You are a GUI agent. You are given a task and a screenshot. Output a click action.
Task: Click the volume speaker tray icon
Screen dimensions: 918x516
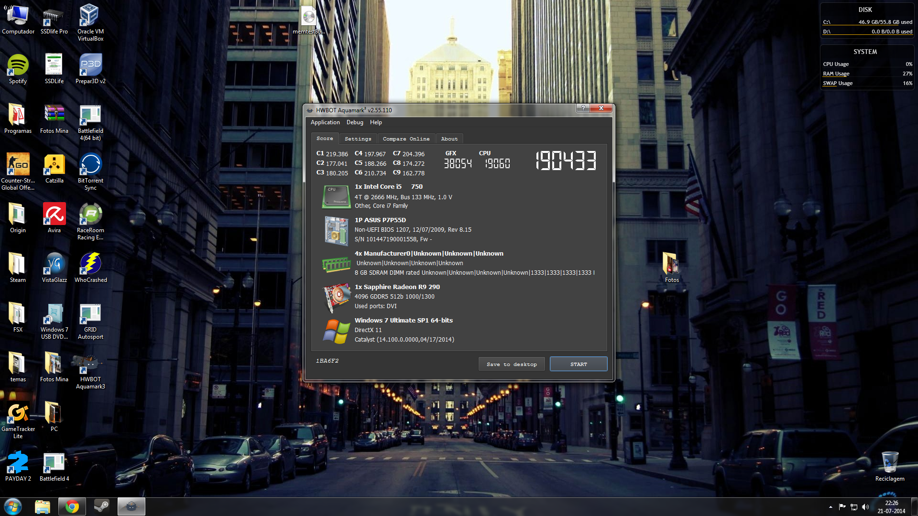point(865,507)
